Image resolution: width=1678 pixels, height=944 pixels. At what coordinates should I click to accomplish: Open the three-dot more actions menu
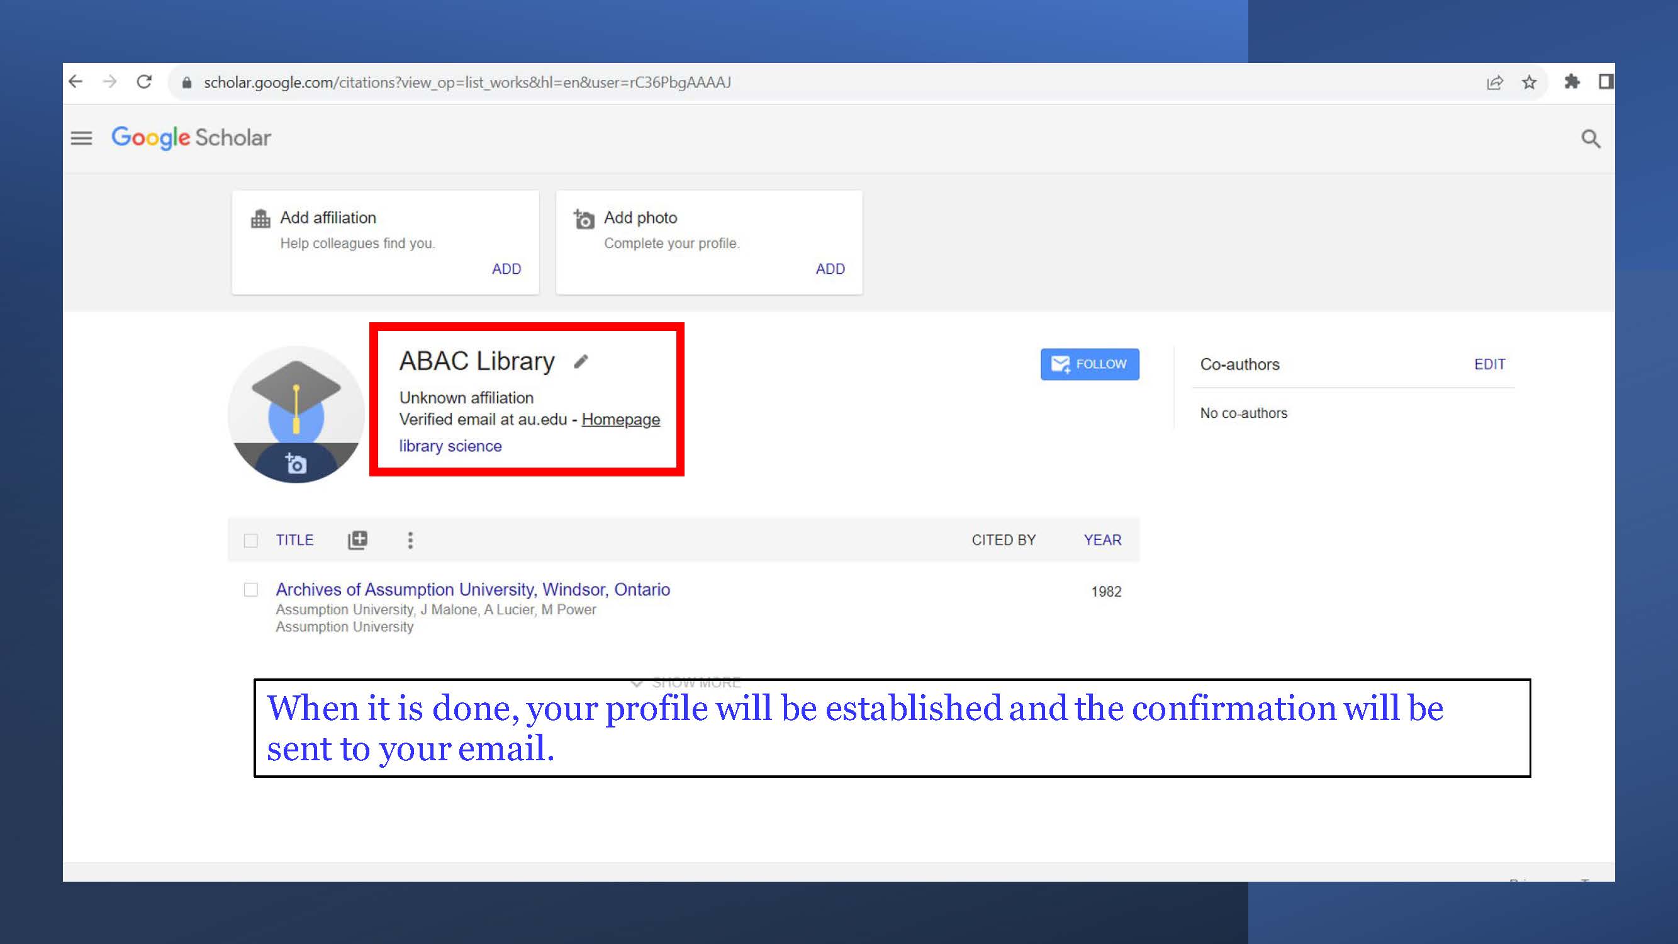tap(410, 540)
